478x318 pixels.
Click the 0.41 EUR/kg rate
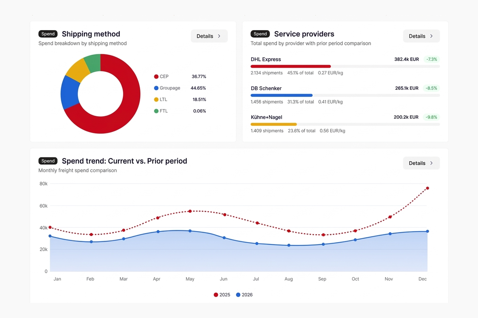click(x=331, y=102)
